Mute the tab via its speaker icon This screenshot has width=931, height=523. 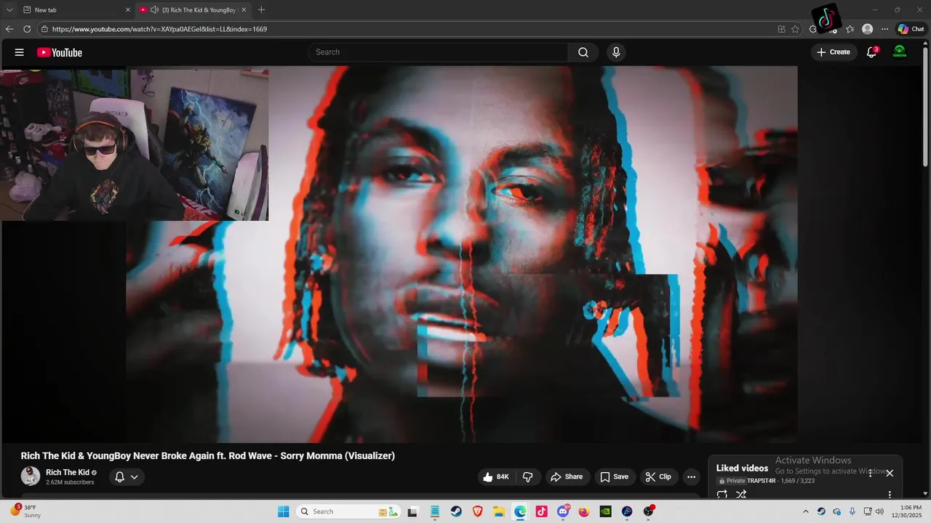(x=154, y=10)
